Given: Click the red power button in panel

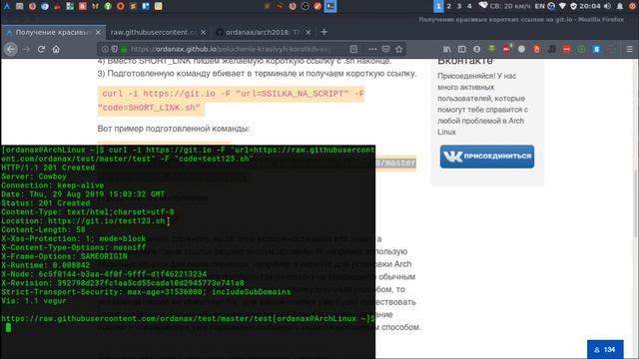Looking at the screenshot, I should coord(633,6).
